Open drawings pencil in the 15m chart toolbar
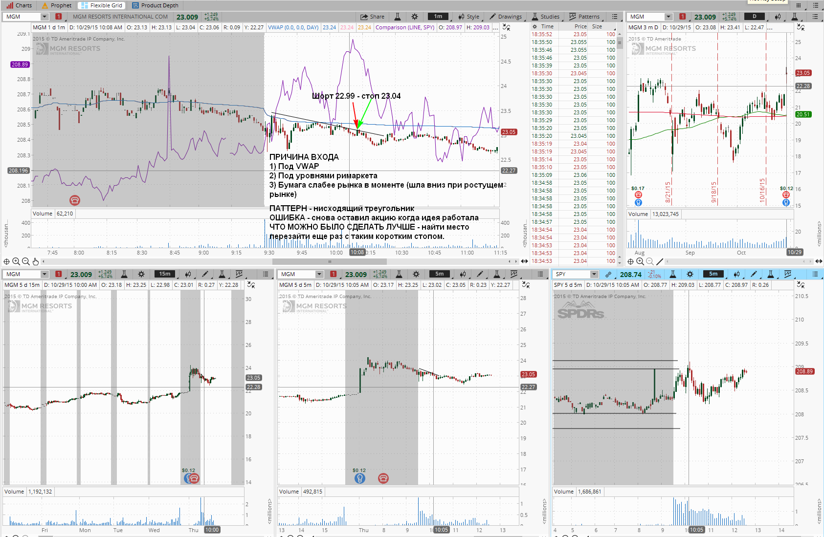 pos(205,274)
